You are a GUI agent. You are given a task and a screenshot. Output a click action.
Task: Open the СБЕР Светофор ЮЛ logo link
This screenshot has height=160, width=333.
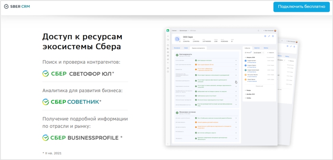(78, 74)
